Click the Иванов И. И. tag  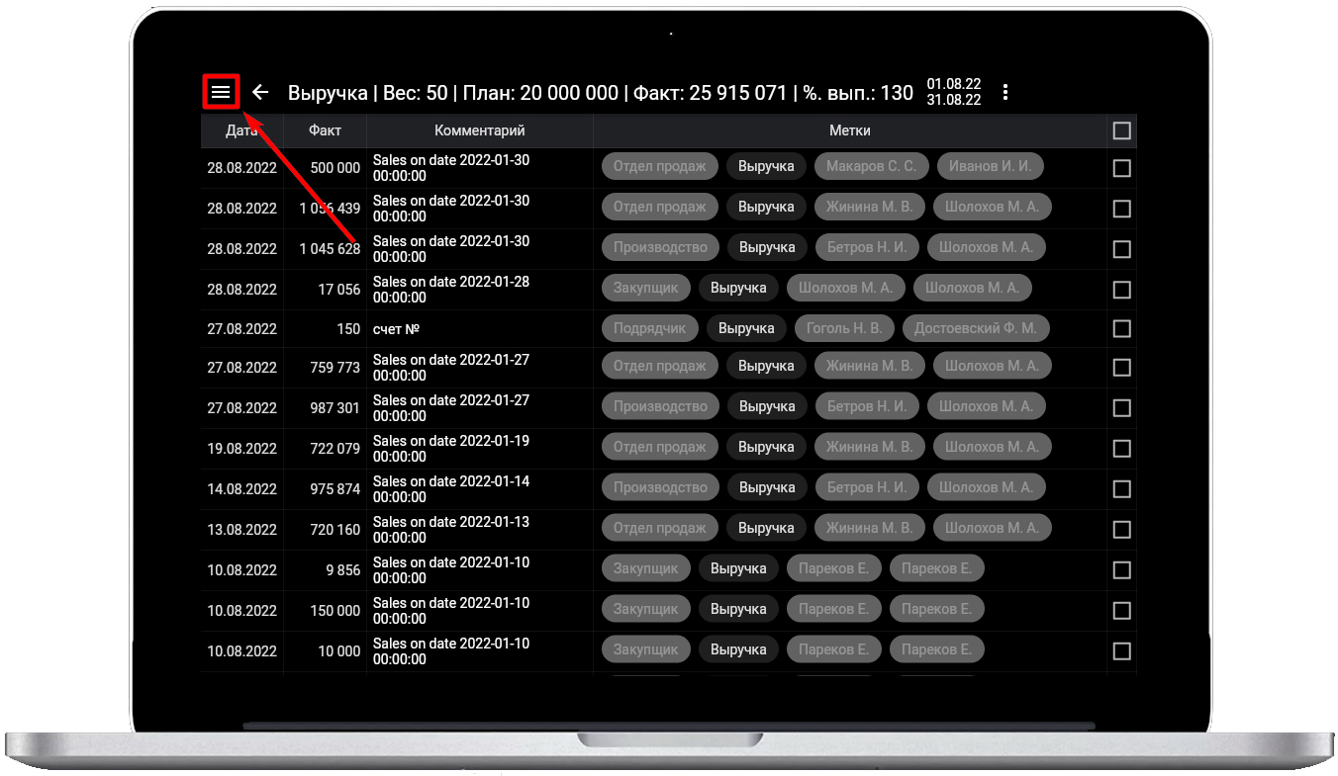pos(990,166)
